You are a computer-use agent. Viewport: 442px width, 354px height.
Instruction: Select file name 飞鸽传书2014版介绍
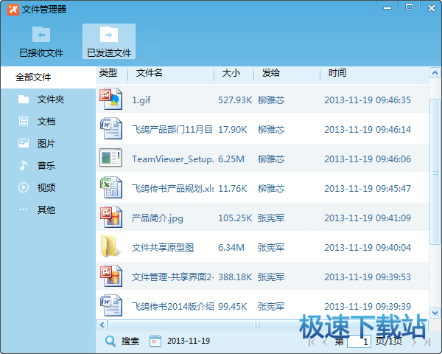173,307
